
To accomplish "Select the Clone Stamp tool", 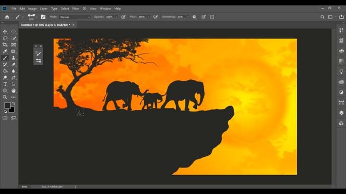I will [14, 58].
